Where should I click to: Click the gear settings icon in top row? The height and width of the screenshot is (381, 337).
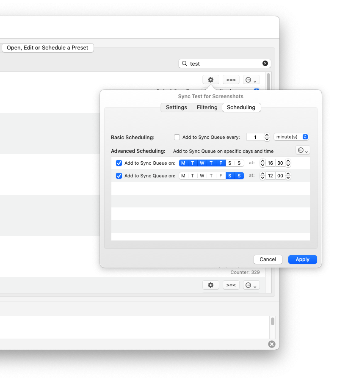click(x=210, y=80)
